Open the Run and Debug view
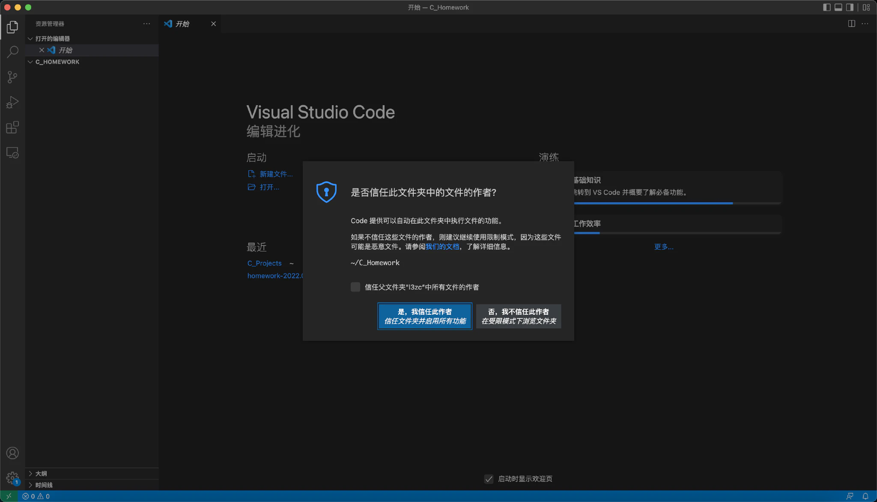The width and height of the screenshot is (877, 502). [x=12, y=102]
